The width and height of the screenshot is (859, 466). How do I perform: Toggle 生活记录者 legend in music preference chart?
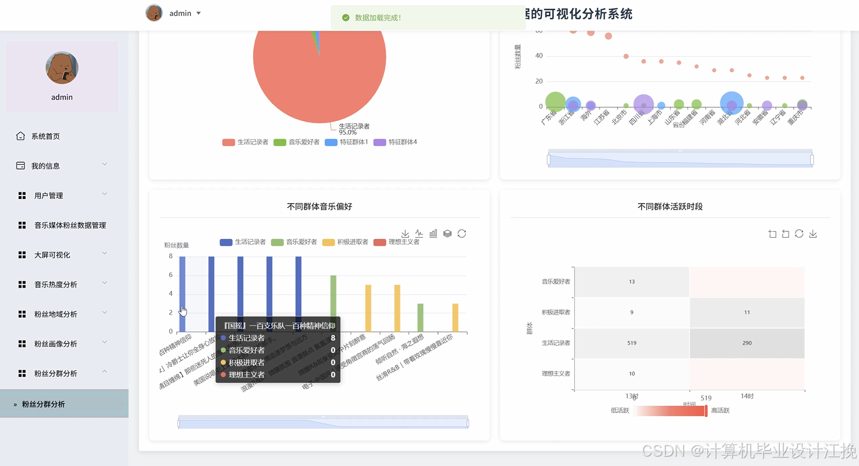pos(242,242)
